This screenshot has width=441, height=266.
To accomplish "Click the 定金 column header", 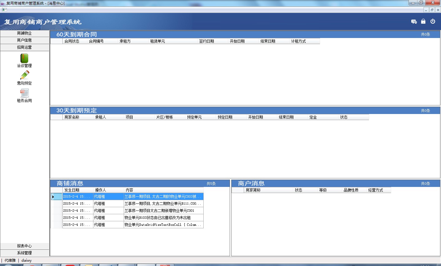I will (323, 117).
